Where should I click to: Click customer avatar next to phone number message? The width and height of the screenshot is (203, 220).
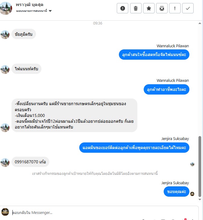pyautogui.click(x=5, y=162)
